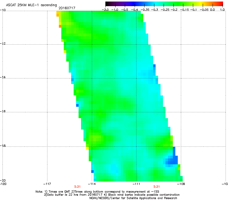228x200 pixels.
Task: Click the color scale label -0.3
Action: tap(154, 10)
